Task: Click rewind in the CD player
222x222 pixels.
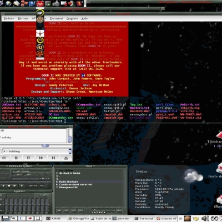Action: tap(3, 158)
